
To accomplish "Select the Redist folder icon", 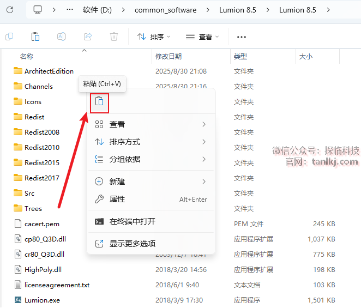I will pos(18,117).
